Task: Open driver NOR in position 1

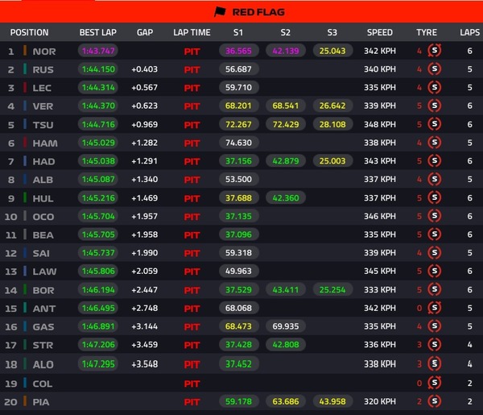Action: [44, 52]
